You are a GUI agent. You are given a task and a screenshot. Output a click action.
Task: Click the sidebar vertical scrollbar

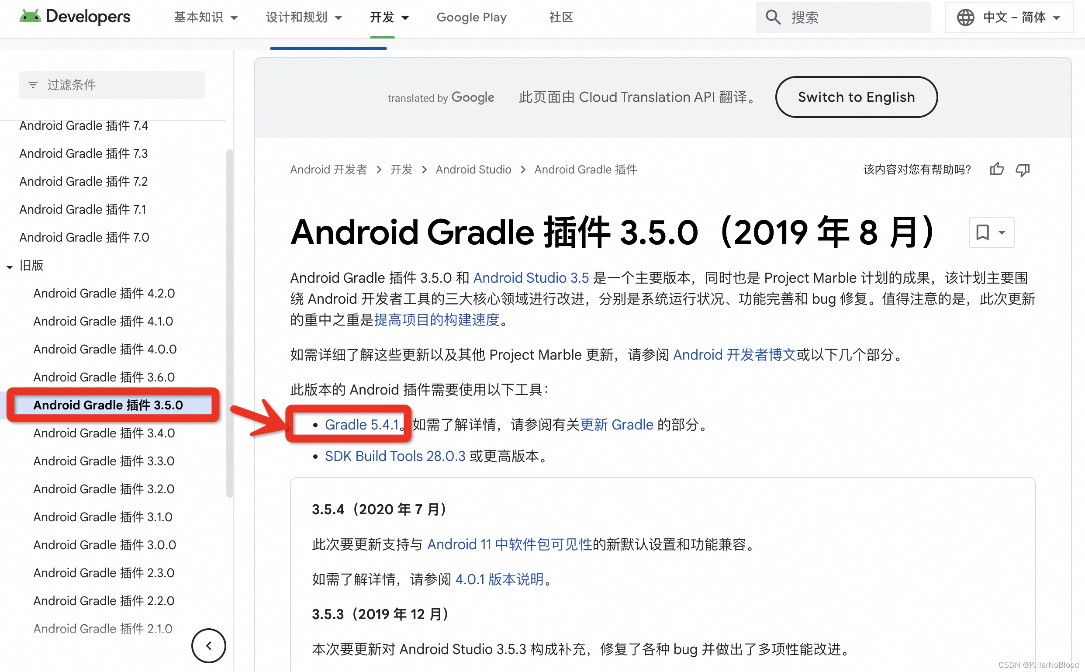(x=229, y=324)
